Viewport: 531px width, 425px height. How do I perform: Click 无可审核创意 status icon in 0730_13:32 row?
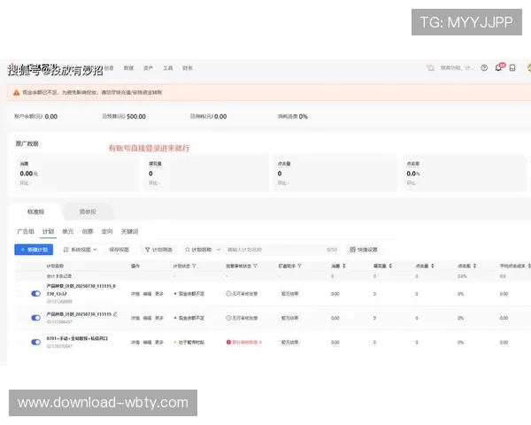pyautogui.click(x=228, y=294)
